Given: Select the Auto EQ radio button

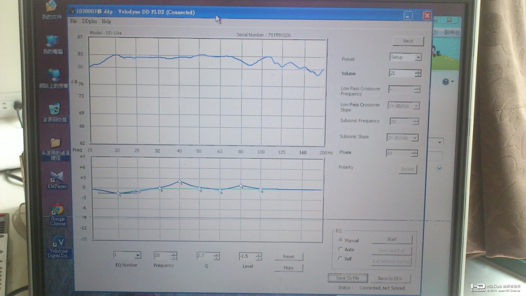Looking at the screenshot, I should point(340,249).
